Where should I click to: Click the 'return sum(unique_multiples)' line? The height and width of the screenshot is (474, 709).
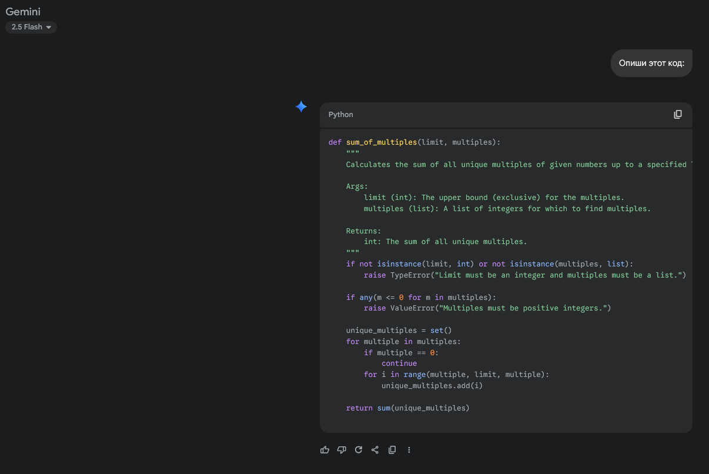pos(407,408)
